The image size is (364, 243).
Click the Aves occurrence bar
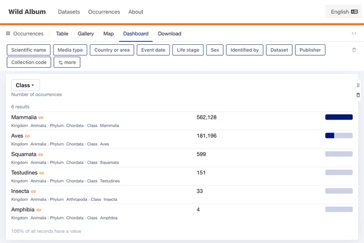point(339,136)
